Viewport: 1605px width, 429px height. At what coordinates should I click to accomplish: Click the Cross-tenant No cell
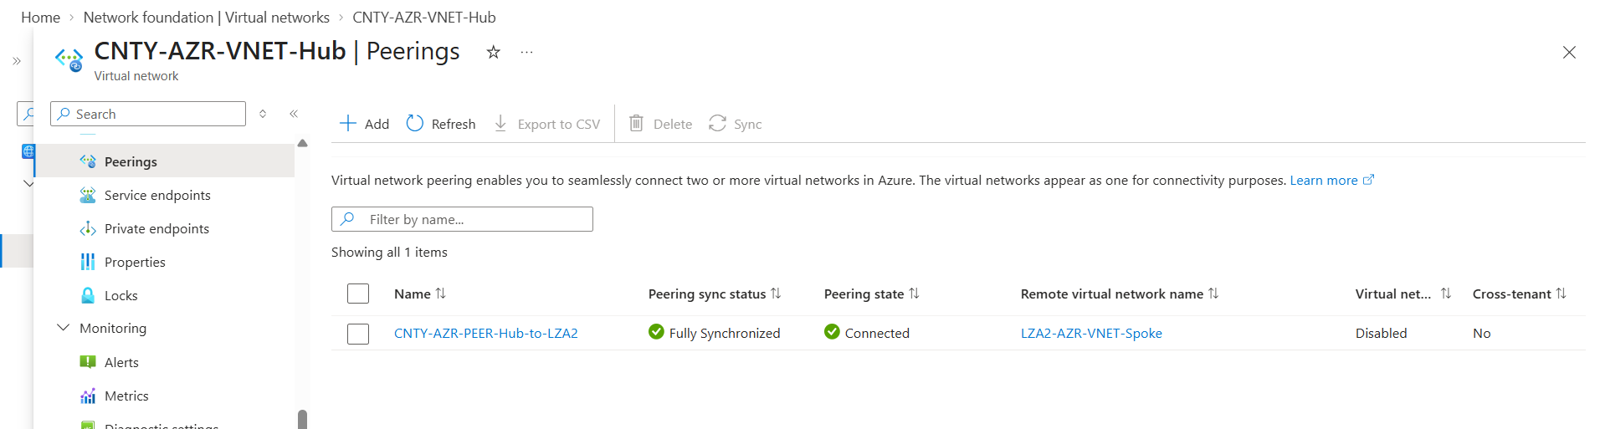point(1482,333)
